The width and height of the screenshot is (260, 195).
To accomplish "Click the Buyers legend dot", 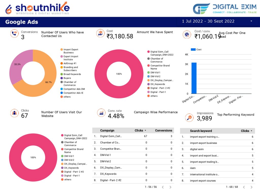I will (x=61, y=78).
